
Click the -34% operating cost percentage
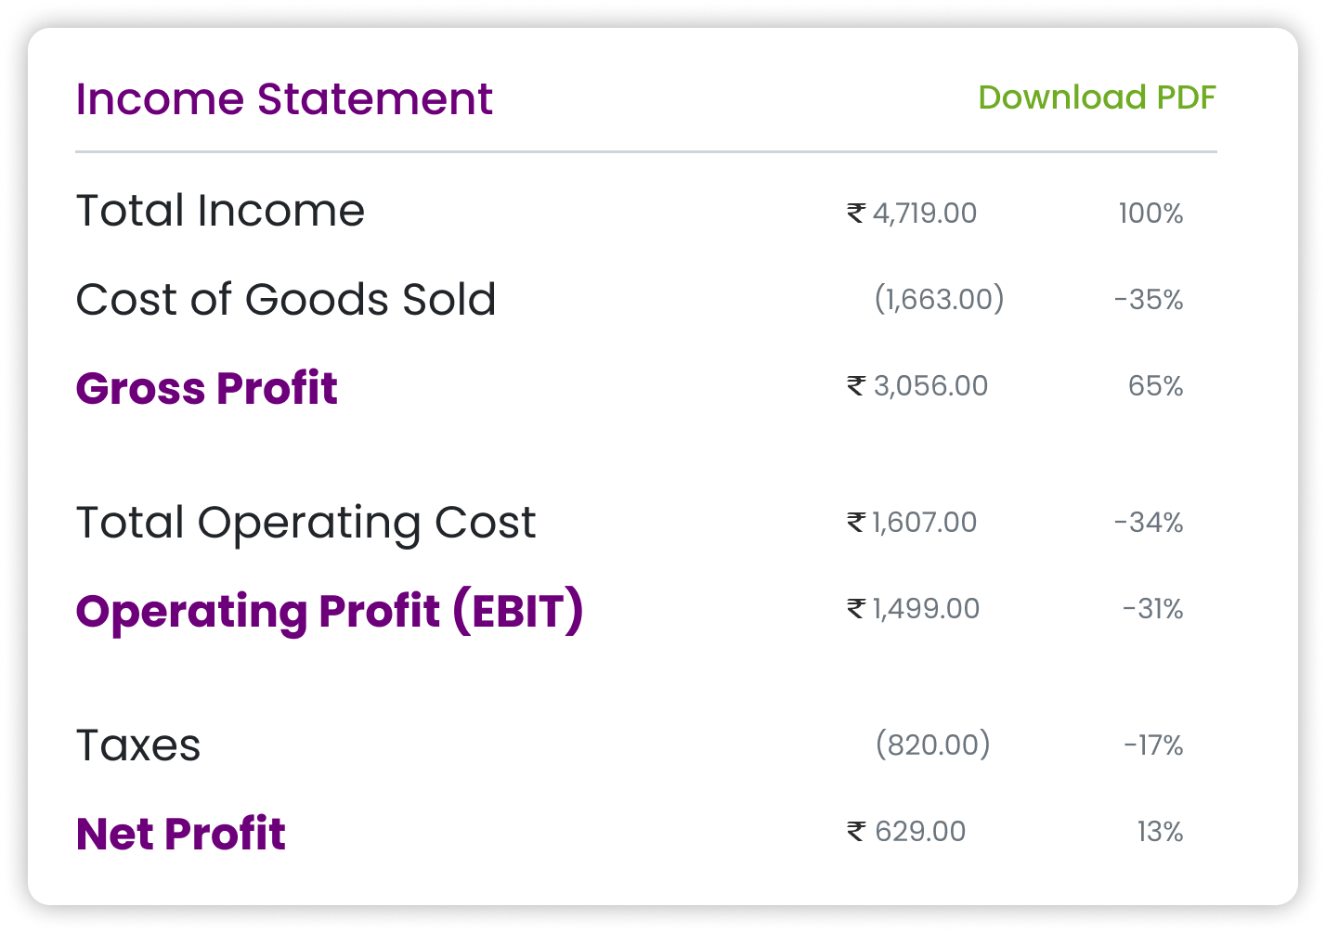(1149, 524)
